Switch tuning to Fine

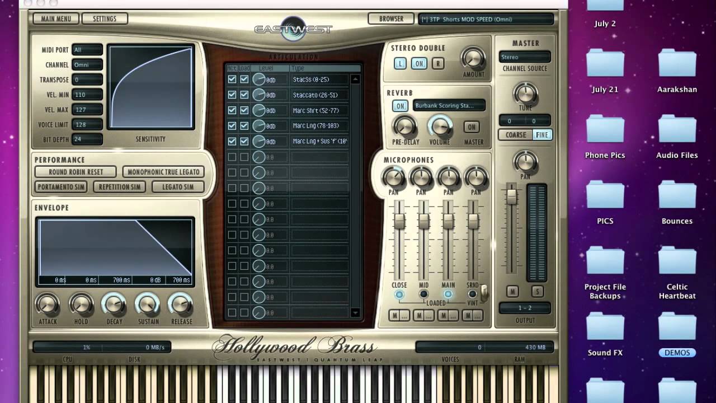[542, 135]
